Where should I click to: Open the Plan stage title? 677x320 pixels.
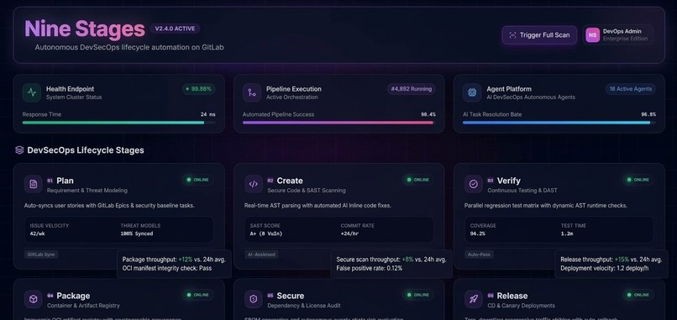tap(65, 181)
